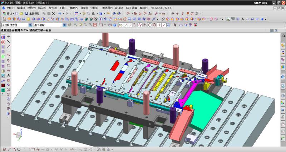Toggle the snap circle-center point option

tap(149, 25)
